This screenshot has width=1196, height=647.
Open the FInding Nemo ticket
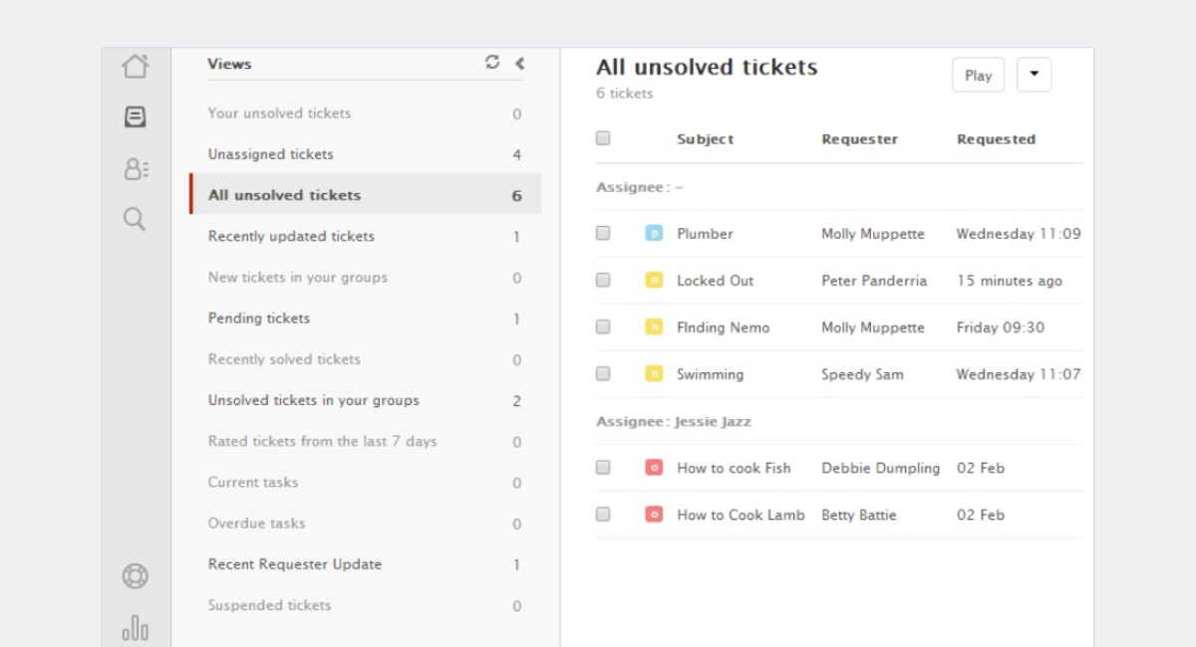click(723, 327)
